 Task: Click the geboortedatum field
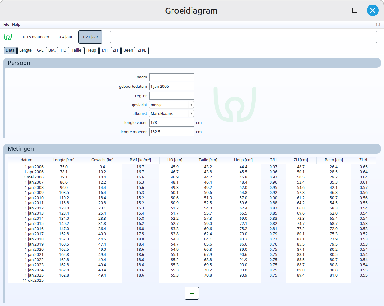pos(172,87)
